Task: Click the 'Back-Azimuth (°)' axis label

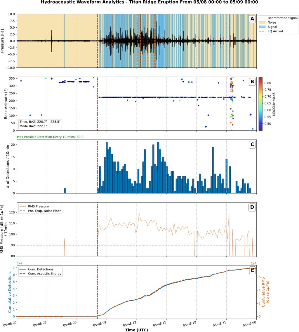Action: point(6,104)
